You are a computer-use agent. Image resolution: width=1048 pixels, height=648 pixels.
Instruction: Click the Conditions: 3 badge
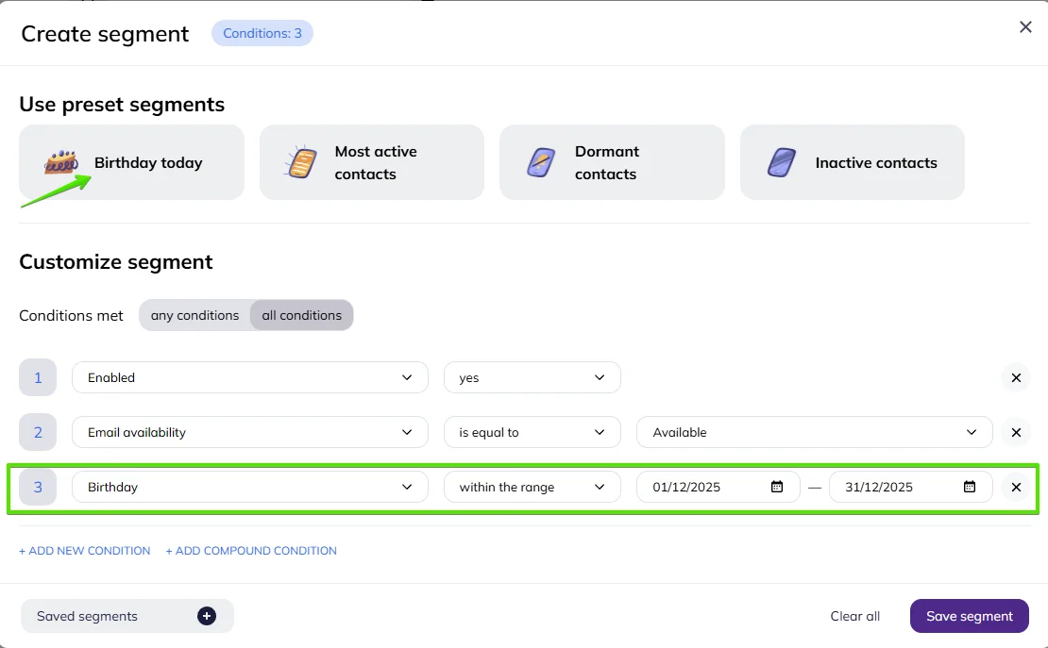262,33
